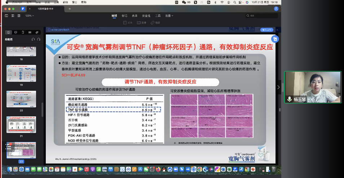This screenshot has height=178, width=344.
Task: Toggle the split page layout icon
Action: [19, 16]
